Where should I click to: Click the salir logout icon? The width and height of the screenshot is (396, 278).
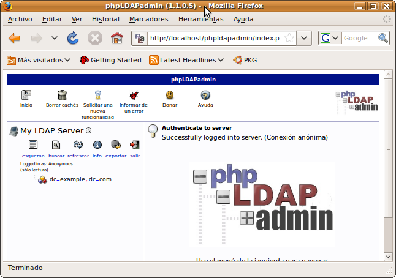point(135,145)
